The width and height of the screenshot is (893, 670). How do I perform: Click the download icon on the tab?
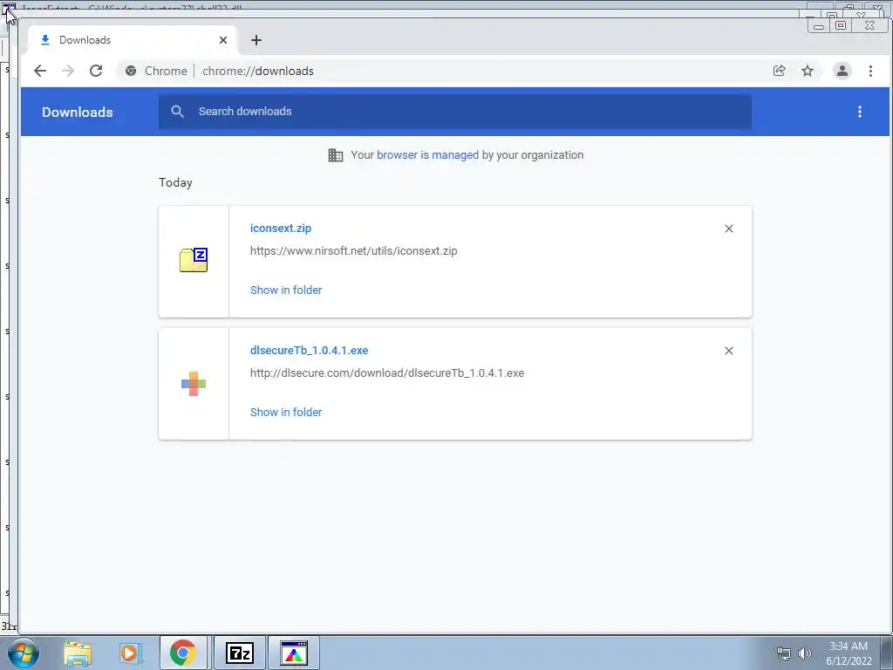[x=45, y=40]
